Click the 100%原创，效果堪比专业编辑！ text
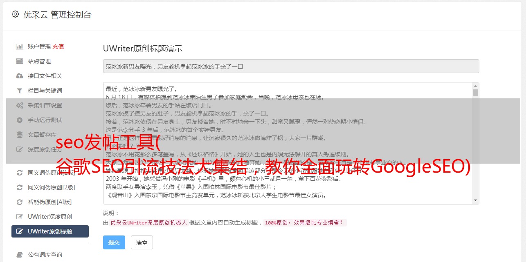526x262 pixels. coord(305,223)
